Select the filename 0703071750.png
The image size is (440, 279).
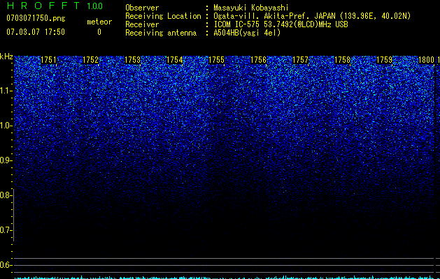[36, 18]
